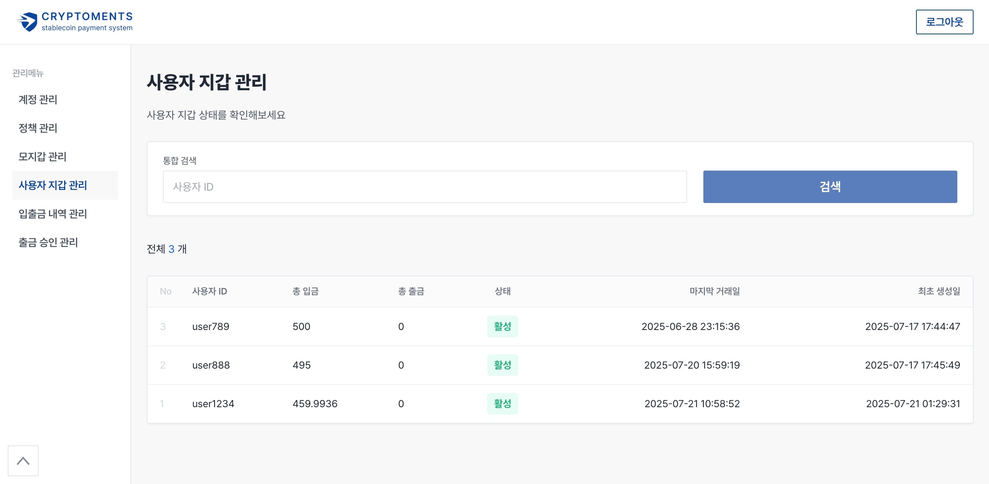Click the Cryptoments logo icon
The height and width of the screenshot is (484, 989).
point(27,22)
